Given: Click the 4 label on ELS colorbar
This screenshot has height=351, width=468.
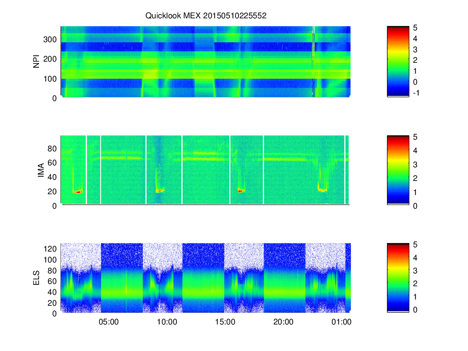Looking at the screenshot, I should click(x=416, y=258).
